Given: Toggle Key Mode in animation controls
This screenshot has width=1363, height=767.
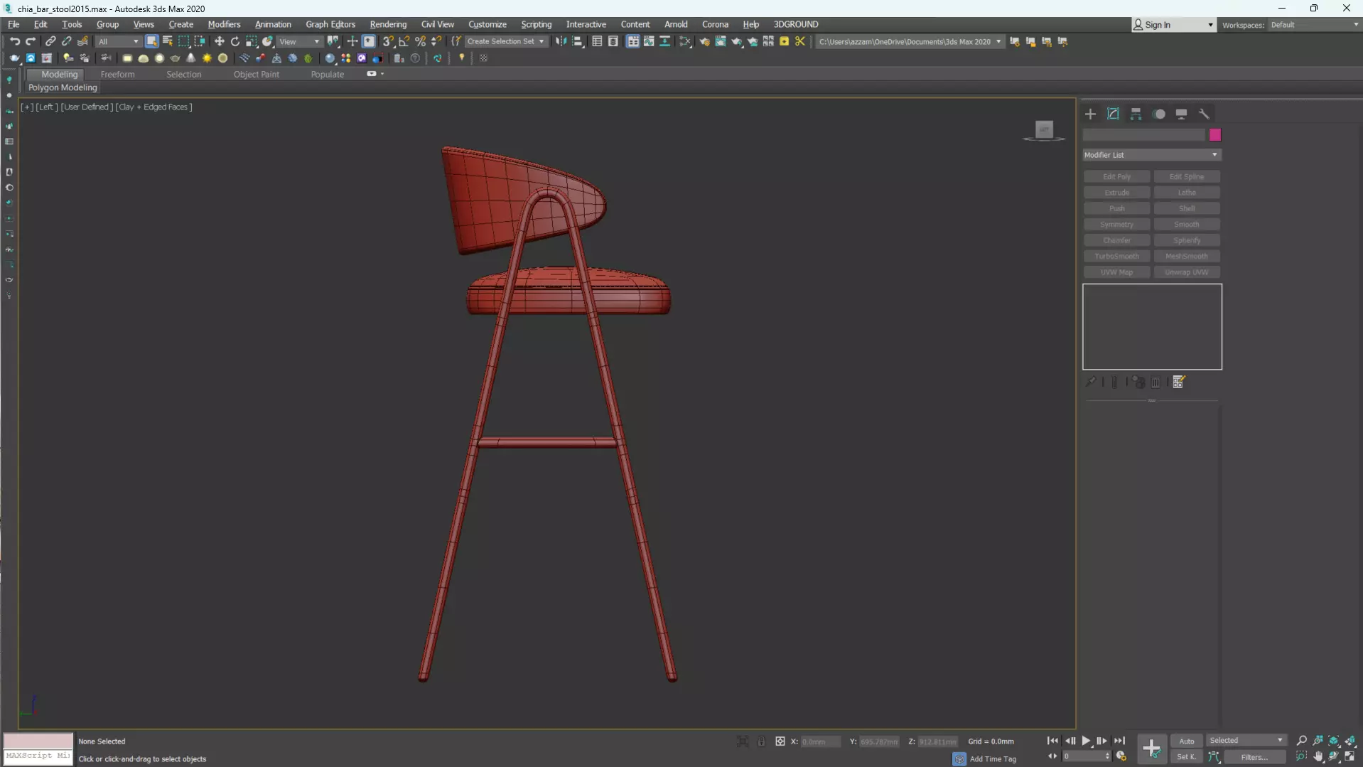Looking at the screenshot, I should click(1052, 757).
